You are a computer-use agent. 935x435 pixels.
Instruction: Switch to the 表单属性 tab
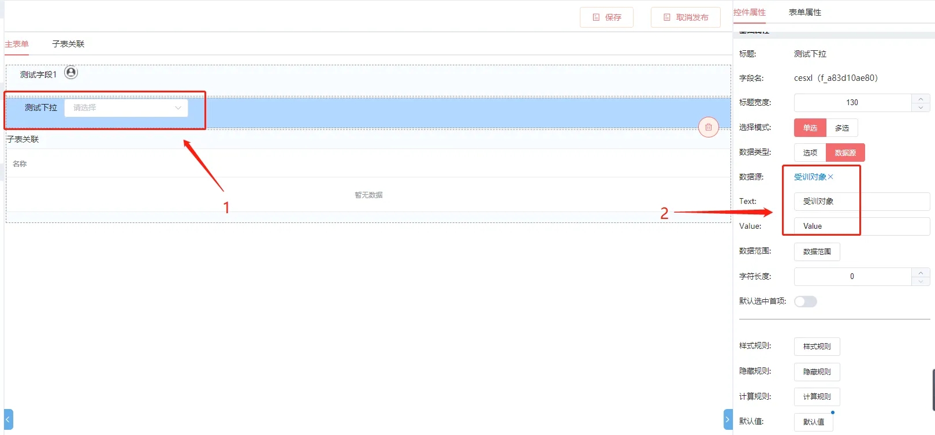804,12
